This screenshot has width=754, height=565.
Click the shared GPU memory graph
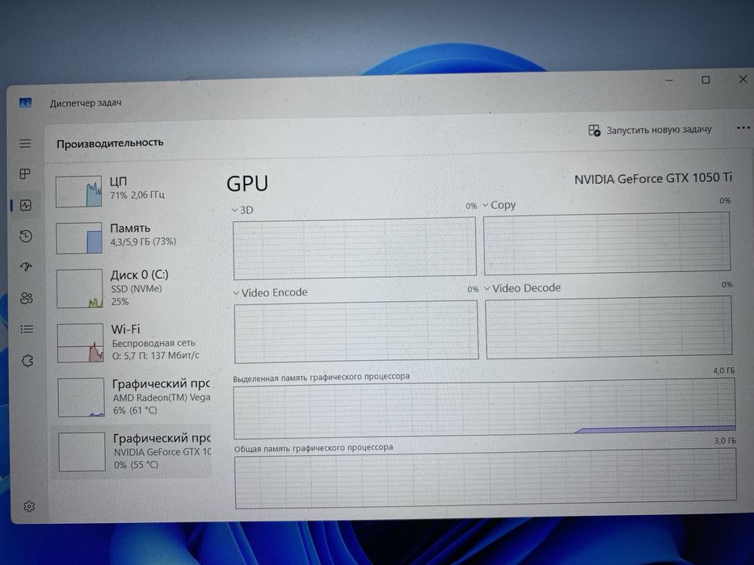pos(486,479)
